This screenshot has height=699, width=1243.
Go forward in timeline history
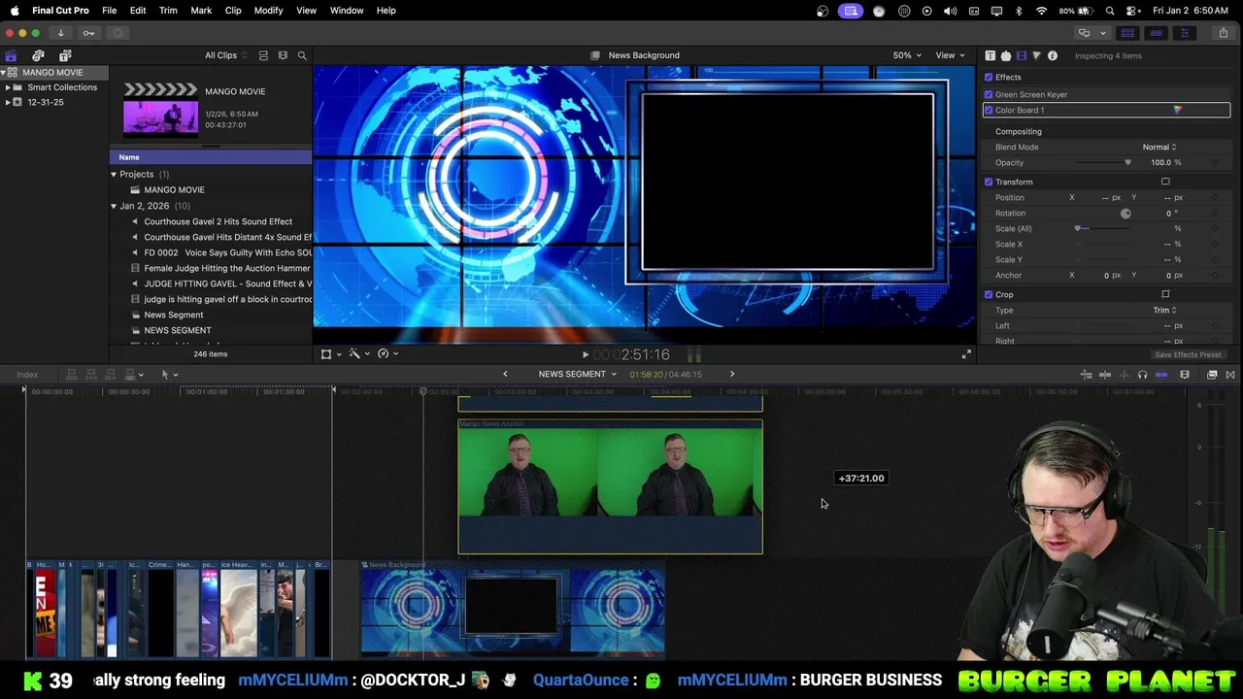click(x=732, y=374)
